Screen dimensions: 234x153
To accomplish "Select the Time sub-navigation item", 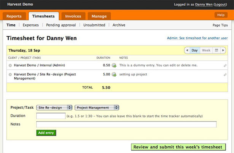I will [11, 25].
